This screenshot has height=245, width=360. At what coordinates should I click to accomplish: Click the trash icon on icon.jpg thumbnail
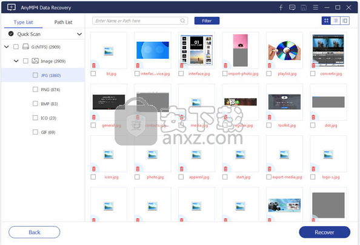click(x=94, y=169)
